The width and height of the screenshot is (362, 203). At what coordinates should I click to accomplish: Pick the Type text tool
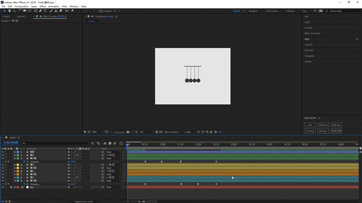pyautogui.click(x=45, y=11)
